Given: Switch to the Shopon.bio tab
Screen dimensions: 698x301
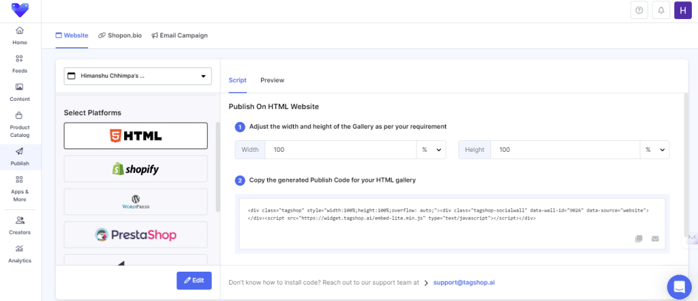Looking at the screenshot, I should [x=119, y=35].
